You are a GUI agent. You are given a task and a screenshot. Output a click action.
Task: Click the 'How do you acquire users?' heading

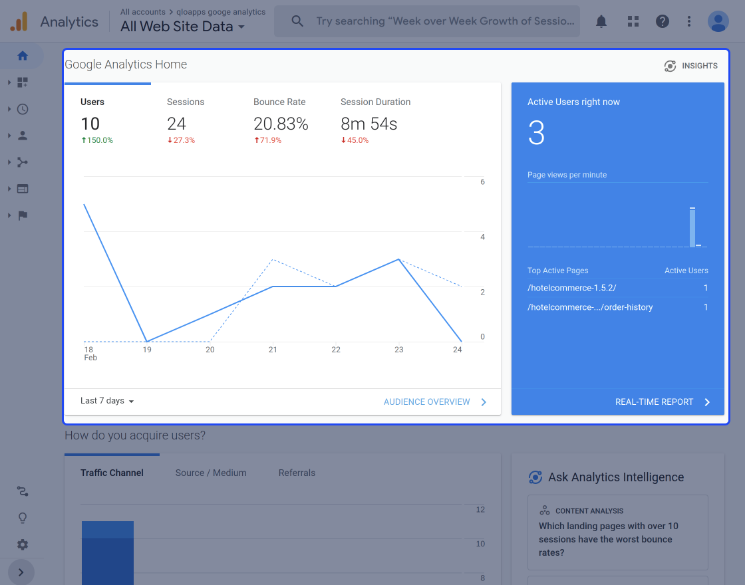[135, 435]
